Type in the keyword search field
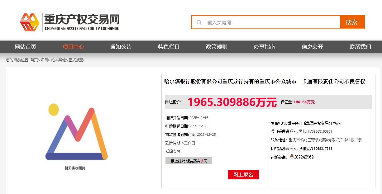The image size is (382, 194). [x=271, y=22]
